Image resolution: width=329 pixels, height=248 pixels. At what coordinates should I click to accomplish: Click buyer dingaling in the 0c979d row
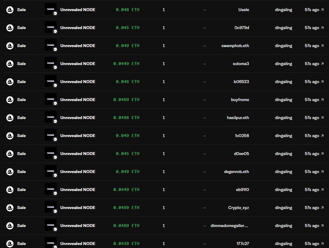[x=283, y=28]
